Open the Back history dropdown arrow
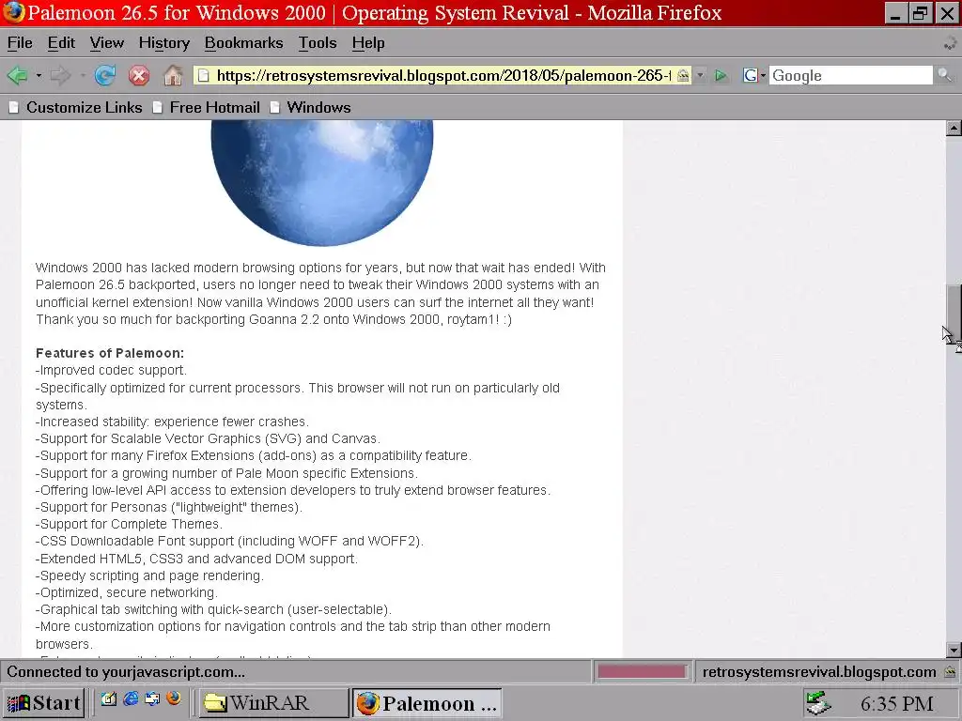This screenshot has height=721, width=962. [x=39, y=75]
